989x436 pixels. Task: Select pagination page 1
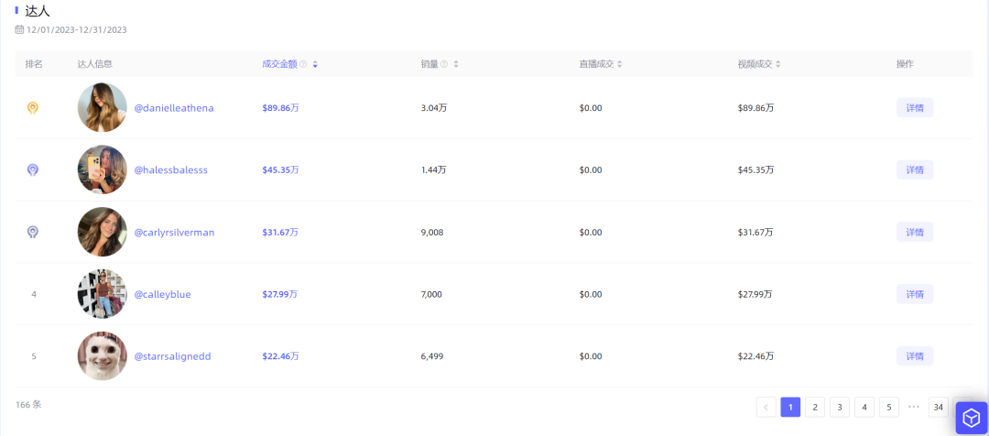pyautogui.click(x=790, y=407)
